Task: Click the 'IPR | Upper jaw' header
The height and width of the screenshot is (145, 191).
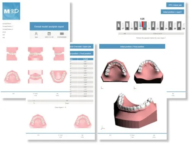Action: [175, 5]
